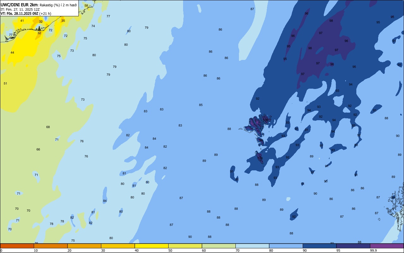Click the UWC/DINI EUR 2km title text

coord(19,5)
